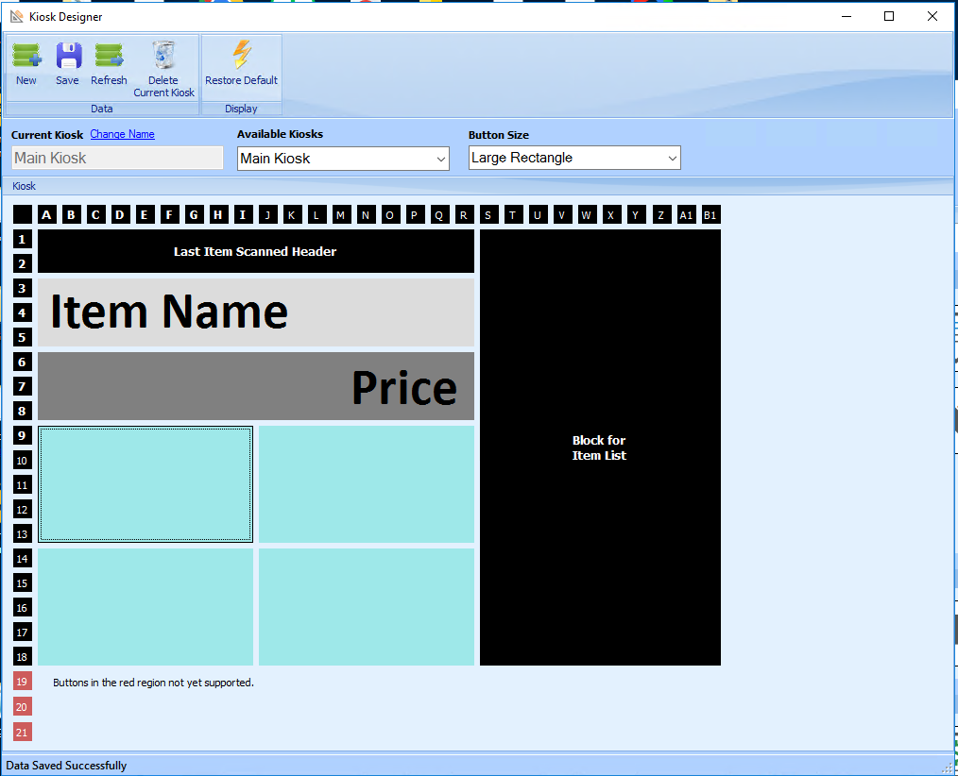Select column header B1 in grid
Viewport: 958px width, 776px height.
pos(710,214)
